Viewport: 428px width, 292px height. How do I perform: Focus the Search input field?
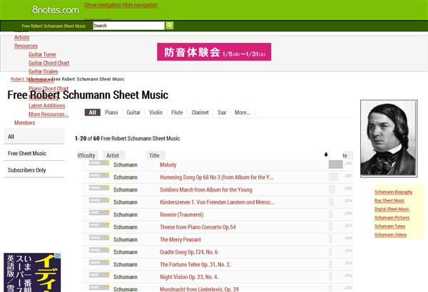(x=128, y=26)
